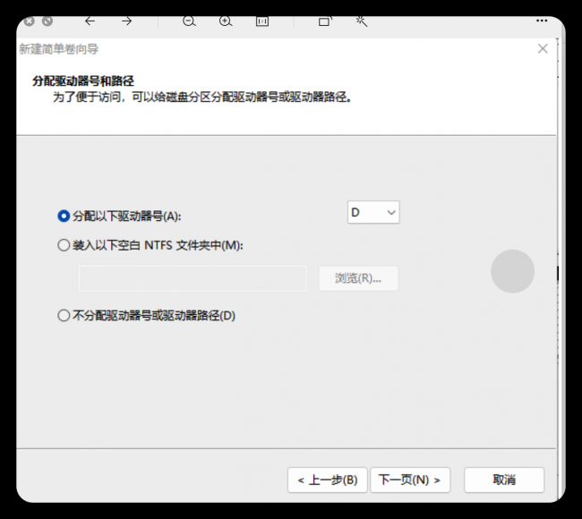Click the gray X button in viewer corner
Screen dimensions: 582x519
(x=30, y=21)
